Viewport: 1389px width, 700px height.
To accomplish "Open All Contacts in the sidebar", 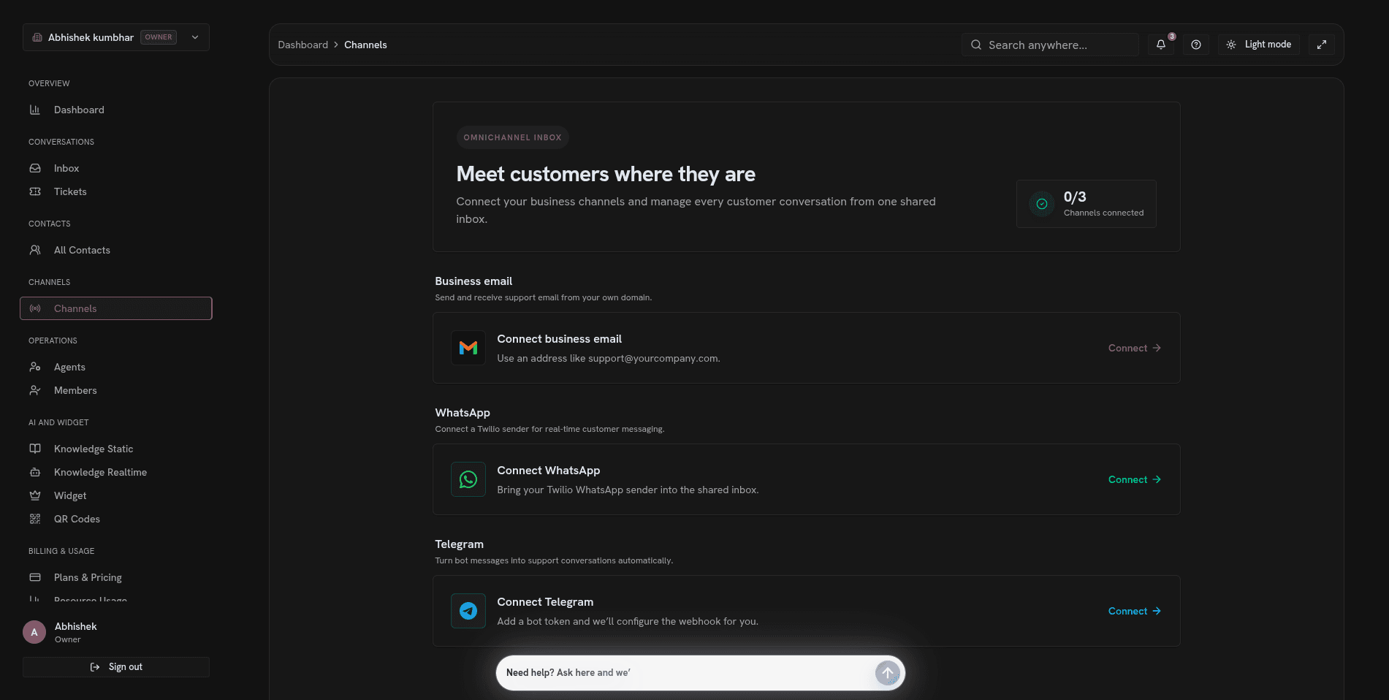I will tap(116, 250).
